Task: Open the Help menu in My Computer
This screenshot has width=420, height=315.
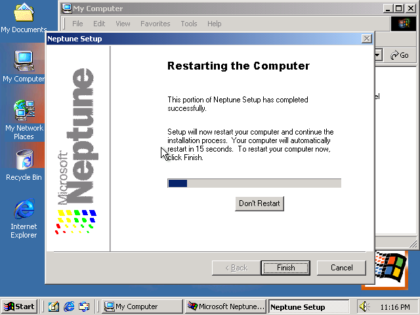Action: point(215,24)
